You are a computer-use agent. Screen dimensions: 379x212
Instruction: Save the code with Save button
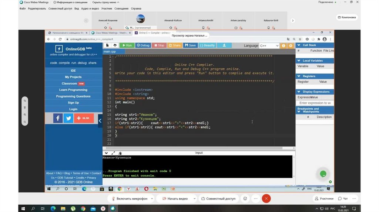pyautogui.click(x=190, y=45)
